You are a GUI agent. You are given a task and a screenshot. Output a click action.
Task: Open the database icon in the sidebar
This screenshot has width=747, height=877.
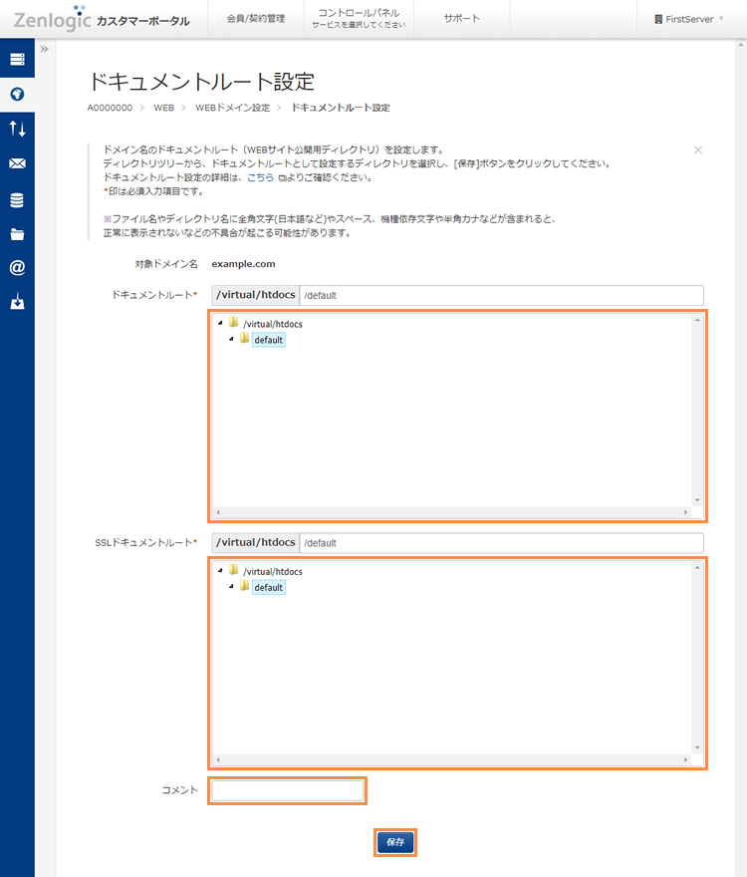[17, 199]
